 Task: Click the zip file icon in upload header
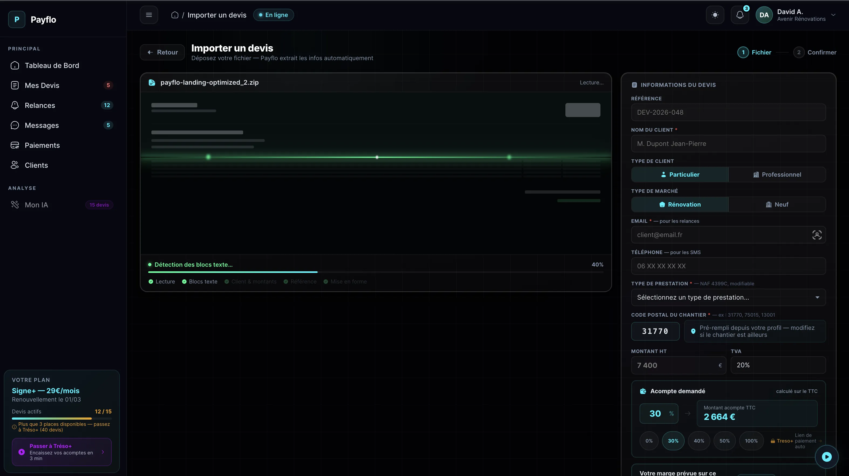click(152, 82)
